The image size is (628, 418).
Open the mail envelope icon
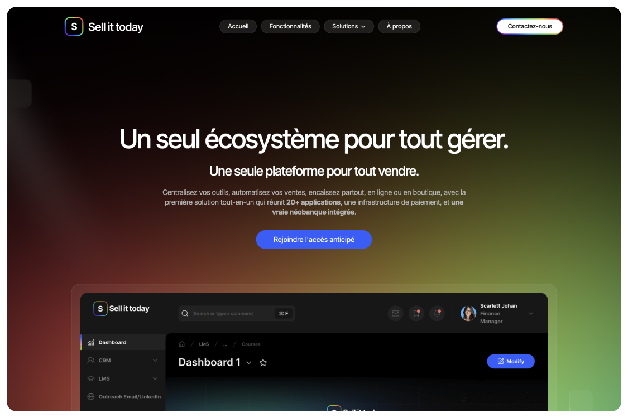(395, 313)
